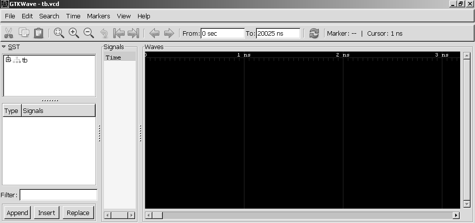Jump to the end of the timeline

(x=133, y=33)
